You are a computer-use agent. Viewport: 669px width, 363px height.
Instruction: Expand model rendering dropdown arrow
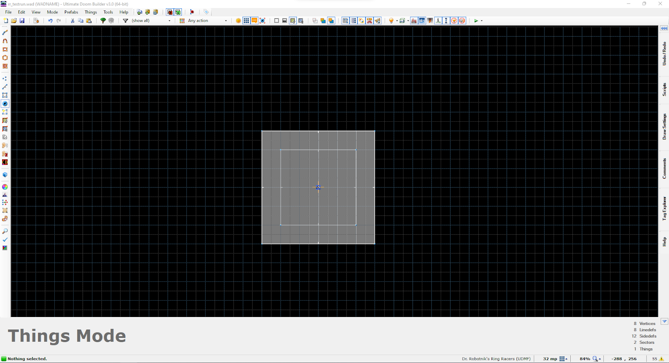[x=408, y=20]
